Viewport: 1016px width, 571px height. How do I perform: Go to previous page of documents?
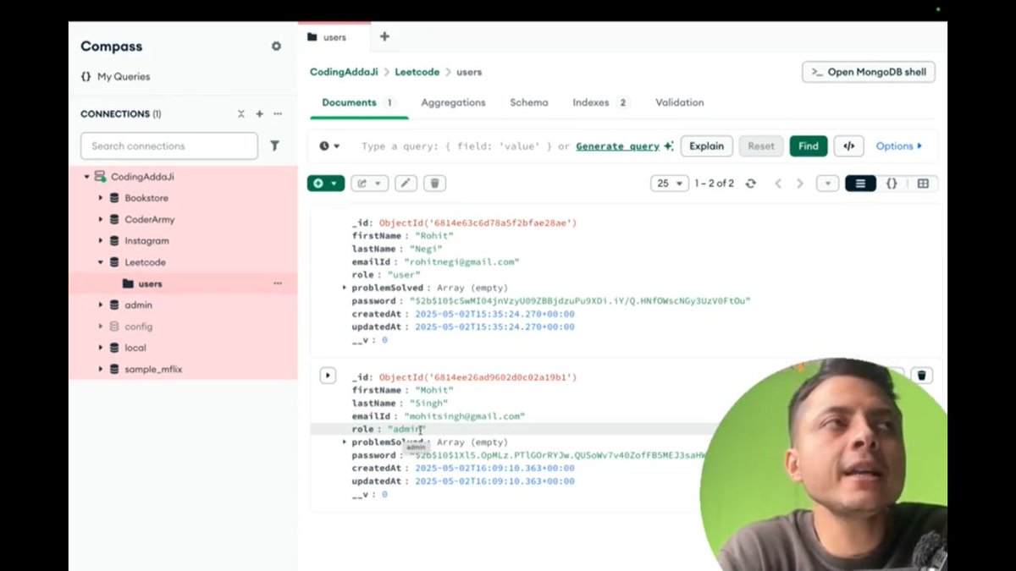(778, 184)
